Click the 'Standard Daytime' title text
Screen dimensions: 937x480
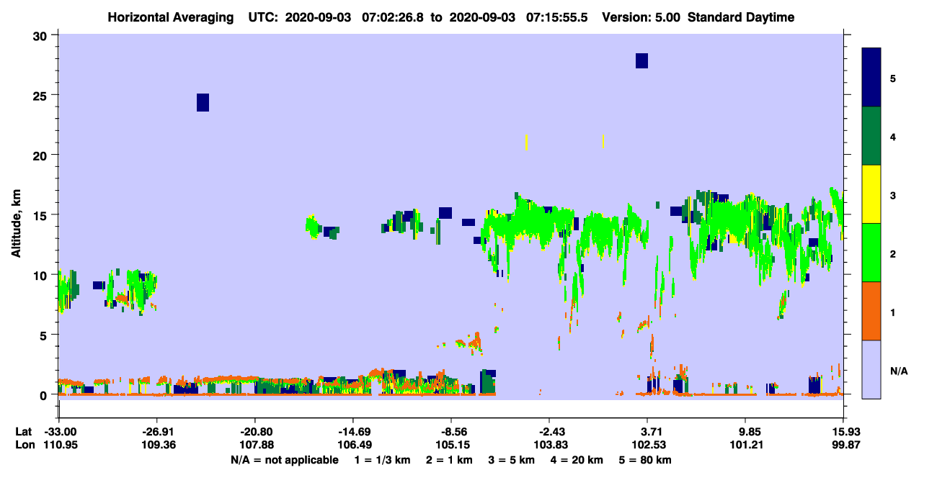click(741, 17)
